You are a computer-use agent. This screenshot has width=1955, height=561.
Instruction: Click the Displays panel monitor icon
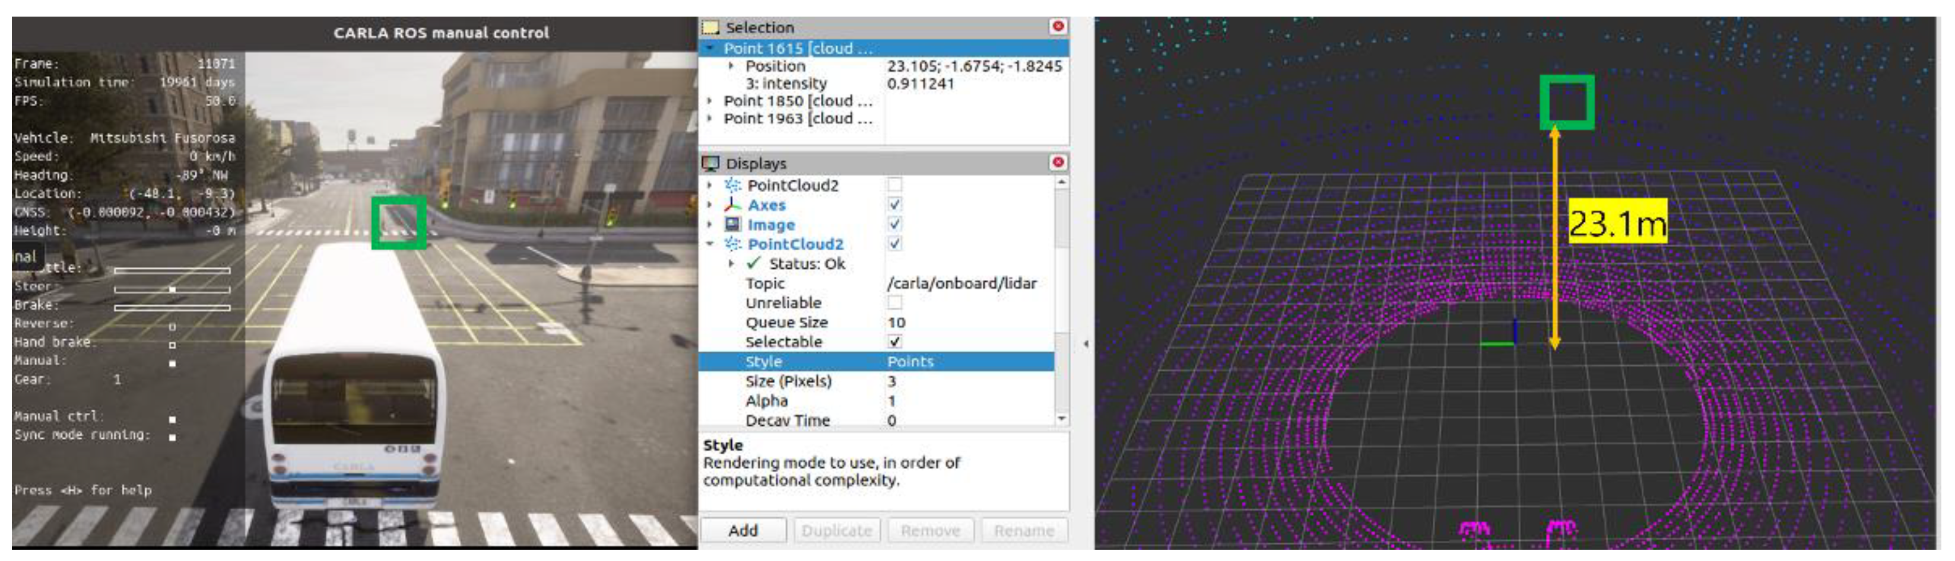tap(710, 163)
